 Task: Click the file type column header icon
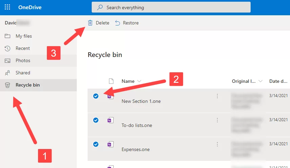110,81
